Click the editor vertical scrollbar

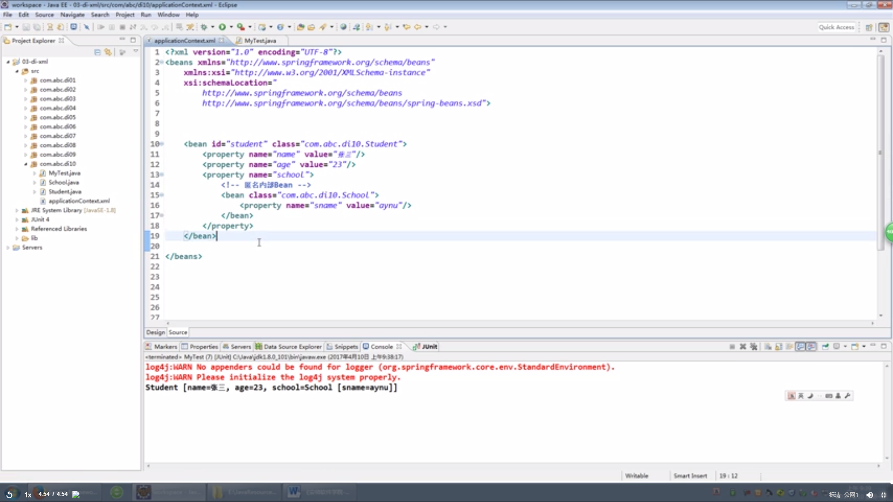(x=880, y=153)
